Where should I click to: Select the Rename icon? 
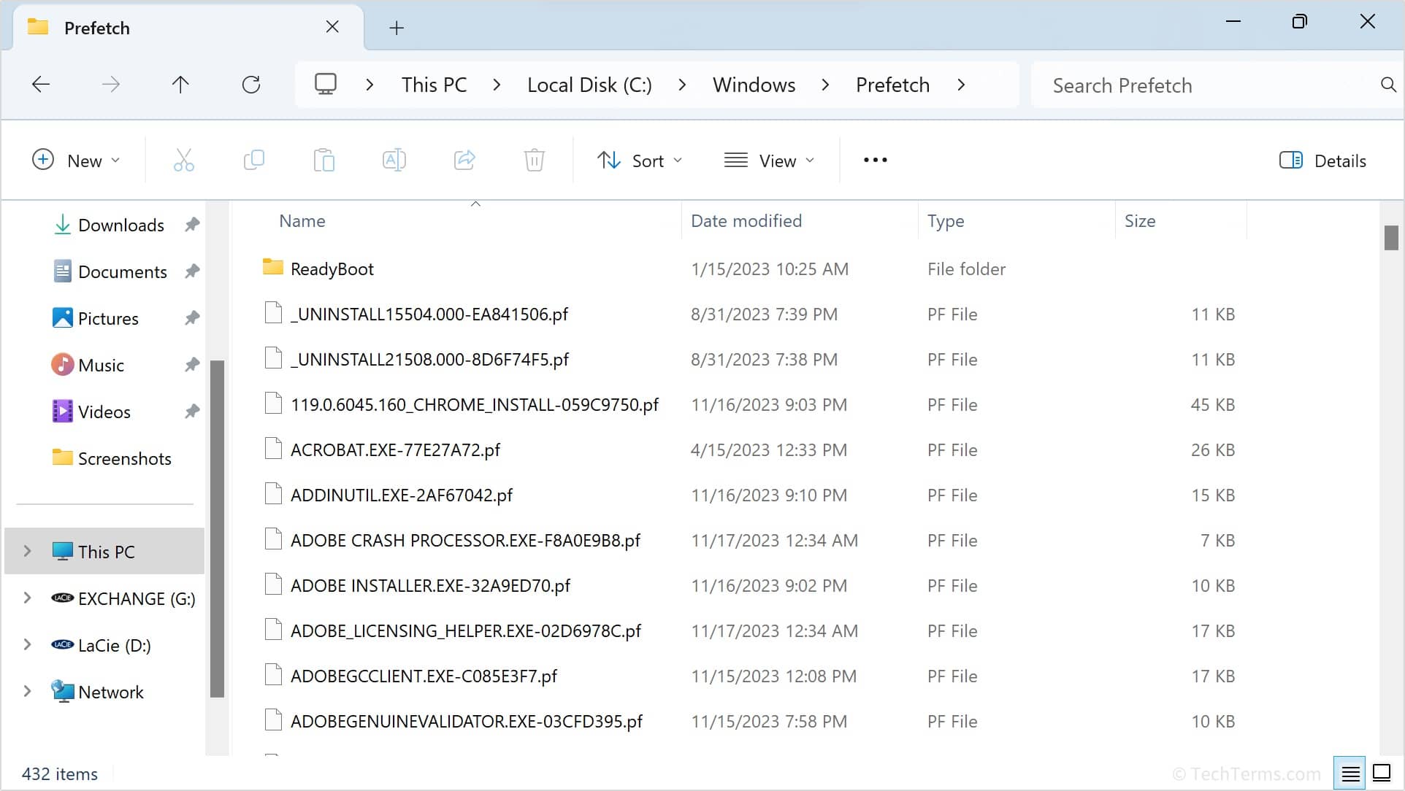(394, 160)
